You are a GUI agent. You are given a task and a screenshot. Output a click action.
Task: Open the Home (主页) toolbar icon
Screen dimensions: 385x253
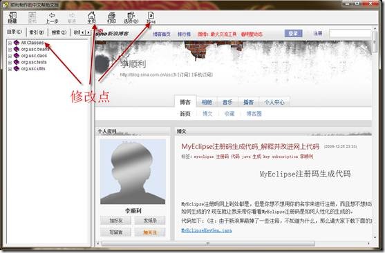tap(91, 15)
